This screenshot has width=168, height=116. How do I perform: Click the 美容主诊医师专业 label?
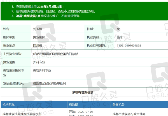pyautogui.click(x=13, y=73)
